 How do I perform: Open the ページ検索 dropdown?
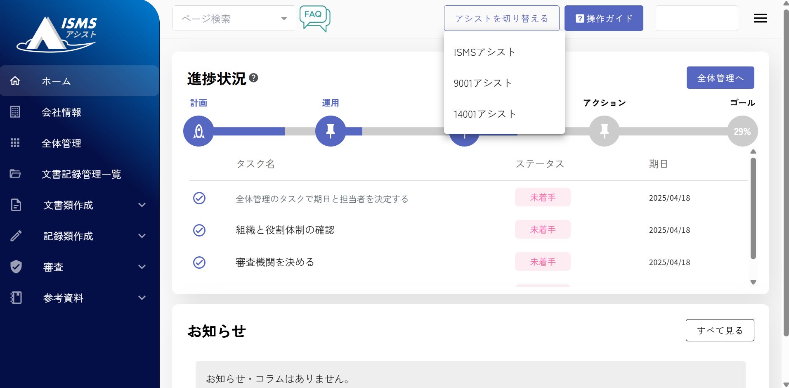(234, 19)
